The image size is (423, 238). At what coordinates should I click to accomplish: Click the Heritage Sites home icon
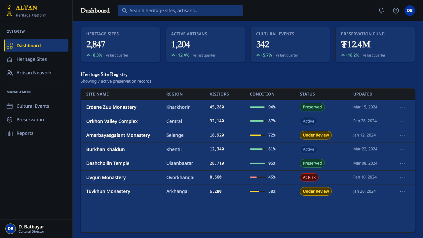point(10,59)
